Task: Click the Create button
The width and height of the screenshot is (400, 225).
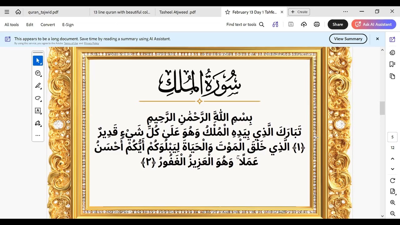Action: click(299, 12)
